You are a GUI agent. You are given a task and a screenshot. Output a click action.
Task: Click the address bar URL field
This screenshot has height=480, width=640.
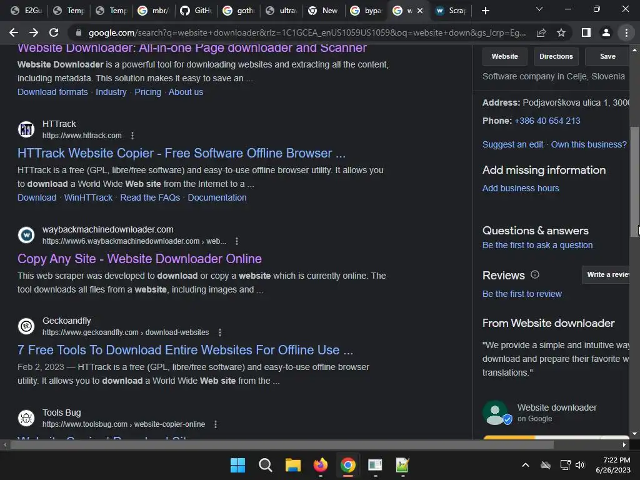[x=307, y=32]
